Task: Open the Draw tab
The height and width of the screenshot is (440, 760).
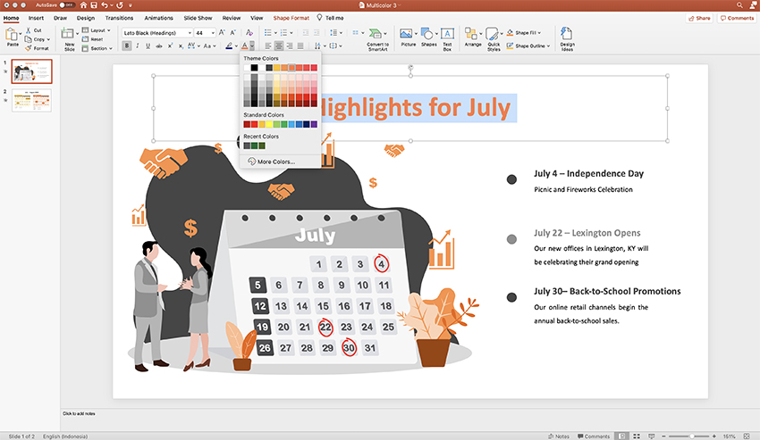Action: 60,18
